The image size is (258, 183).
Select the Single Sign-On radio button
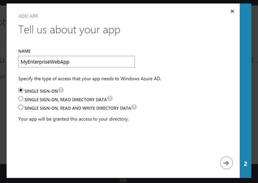coord(21,90)
